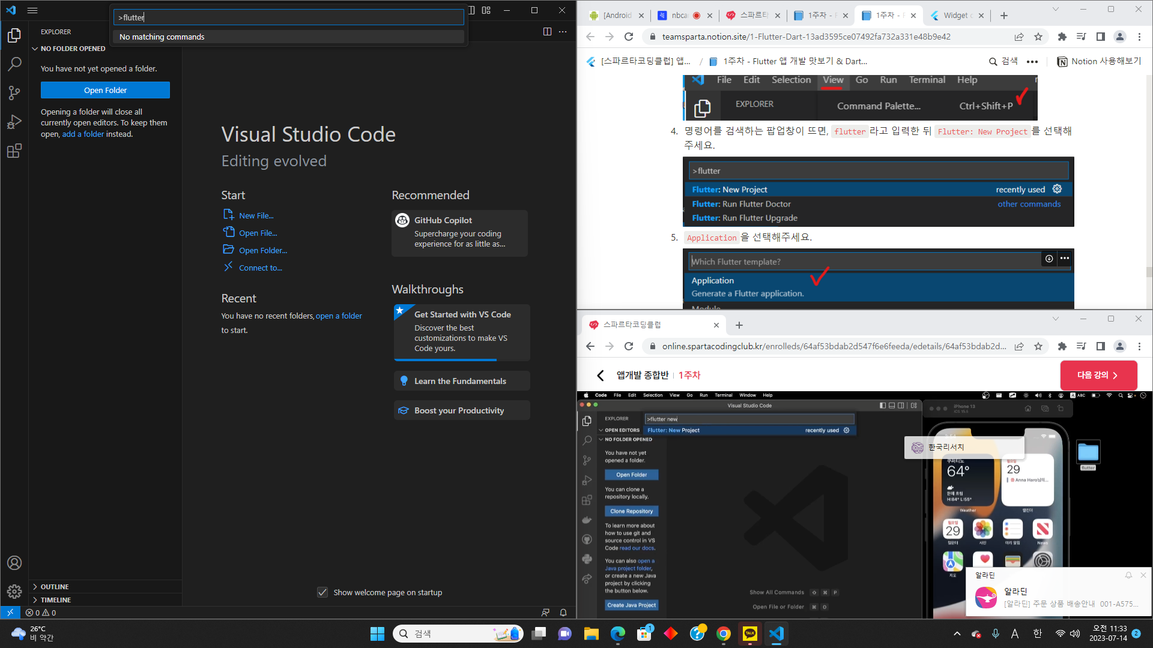This screenshot has height=648, width=1153.
Task: Open the VS Code hamburger application menu
Action: click(x=32, y=10)
